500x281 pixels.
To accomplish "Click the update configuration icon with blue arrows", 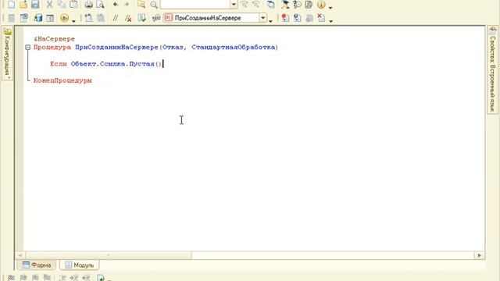I will pyautogui.click(x=24, y=18).
